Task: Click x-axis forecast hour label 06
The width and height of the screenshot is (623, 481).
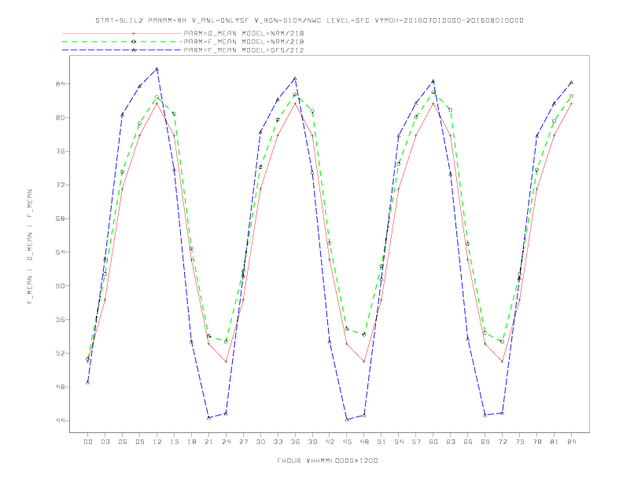Action: (123, 442)
